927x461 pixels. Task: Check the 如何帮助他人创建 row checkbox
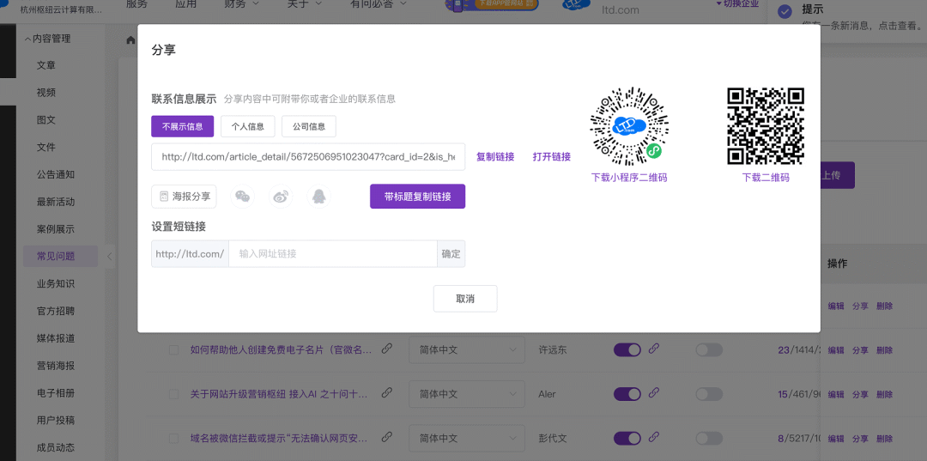pyautogui.click(x=173, y=350)
